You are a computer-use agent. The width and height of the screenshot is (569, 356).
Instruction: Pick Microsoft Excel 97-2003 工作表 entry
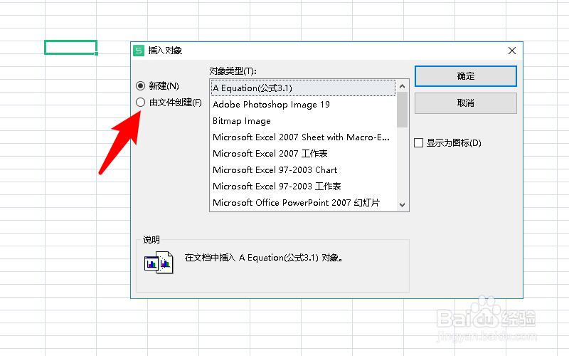pos(303,187)
